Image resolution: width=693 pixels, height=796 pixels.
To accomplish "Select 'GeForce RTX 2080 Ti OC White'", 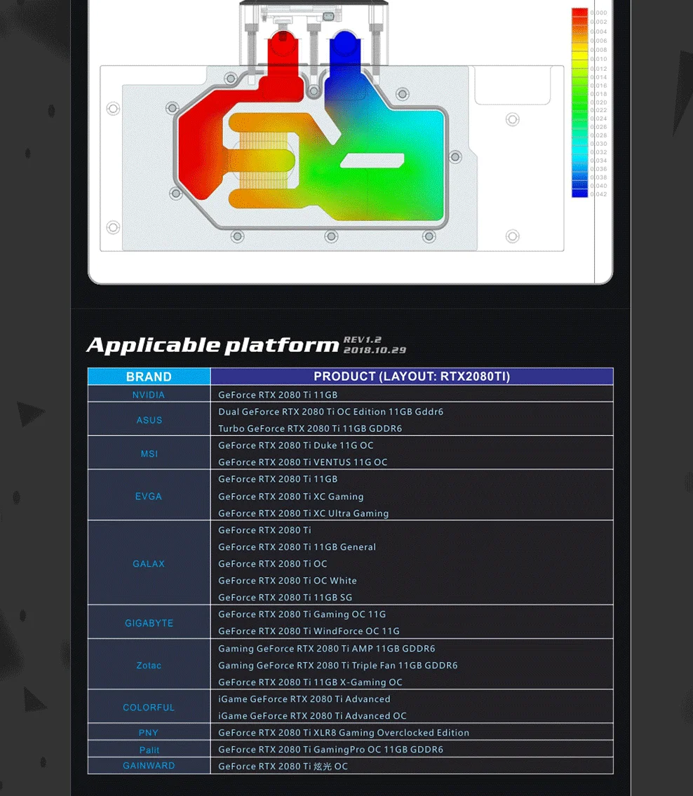I will point(288,580).
